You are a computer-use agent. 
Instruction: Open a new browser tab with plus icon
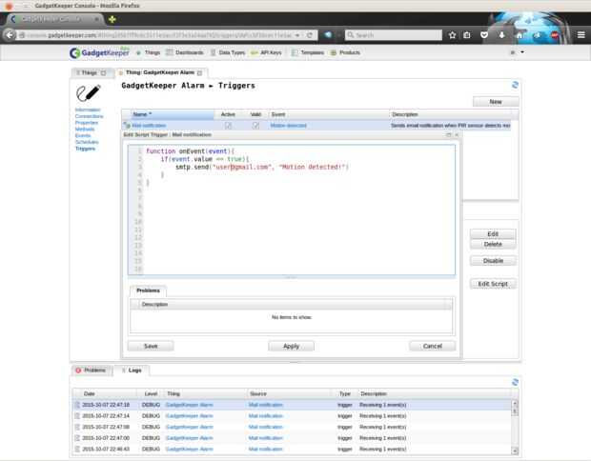click(112, 19)
